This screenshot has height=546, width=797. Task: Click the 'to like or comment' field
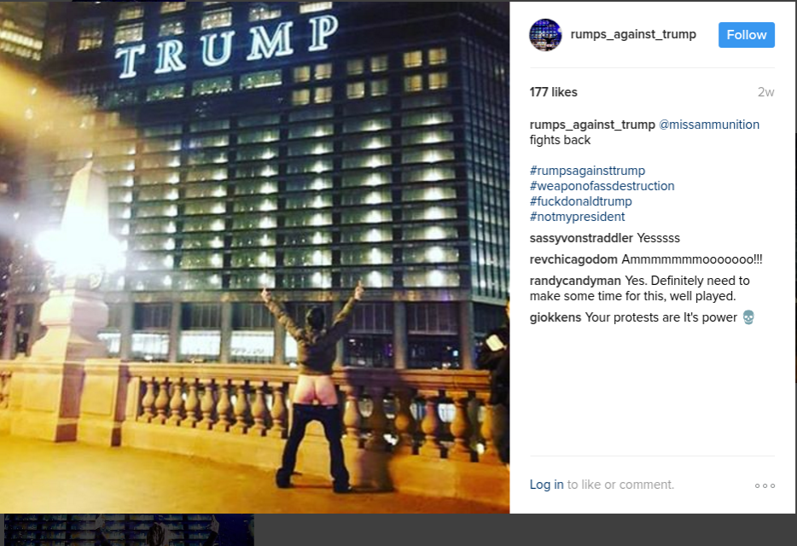(x=620, y=485)
